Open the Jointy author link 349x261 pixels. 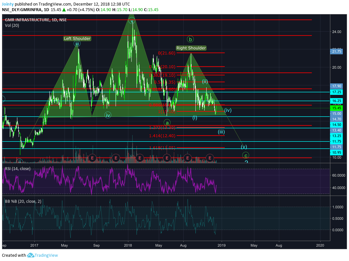8,4
